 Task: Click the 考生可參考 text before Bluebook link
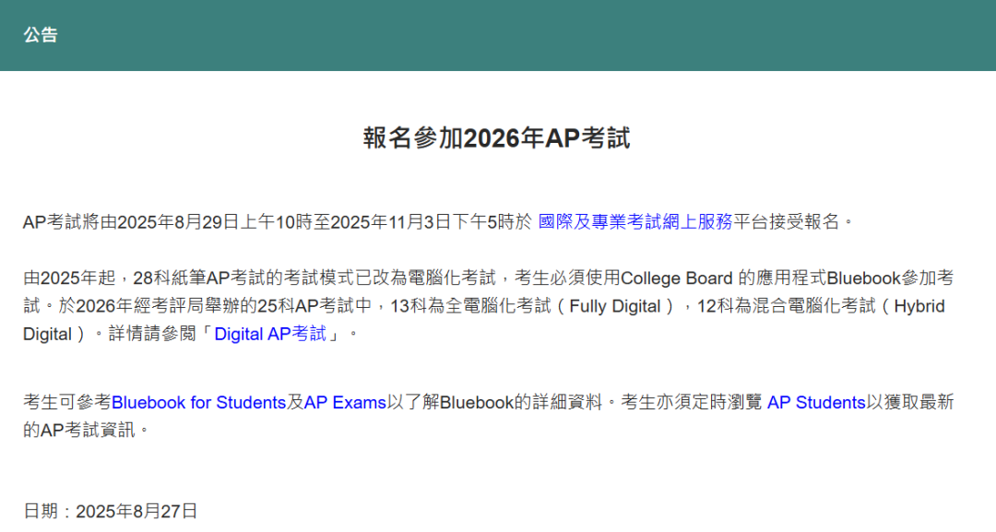click(66, 403)
